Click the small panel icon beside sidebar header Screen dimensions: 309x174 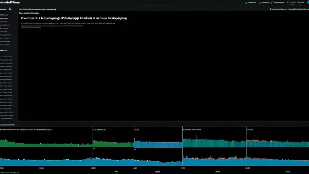pyautogui.click(x=10, y=9)
